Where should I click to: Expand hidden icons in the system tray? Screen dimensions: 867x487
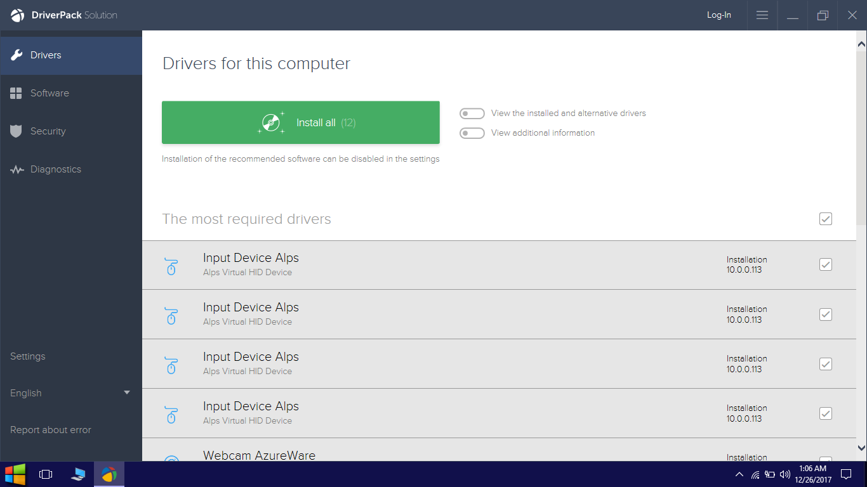pyautogui.click(x=739, y=474)
